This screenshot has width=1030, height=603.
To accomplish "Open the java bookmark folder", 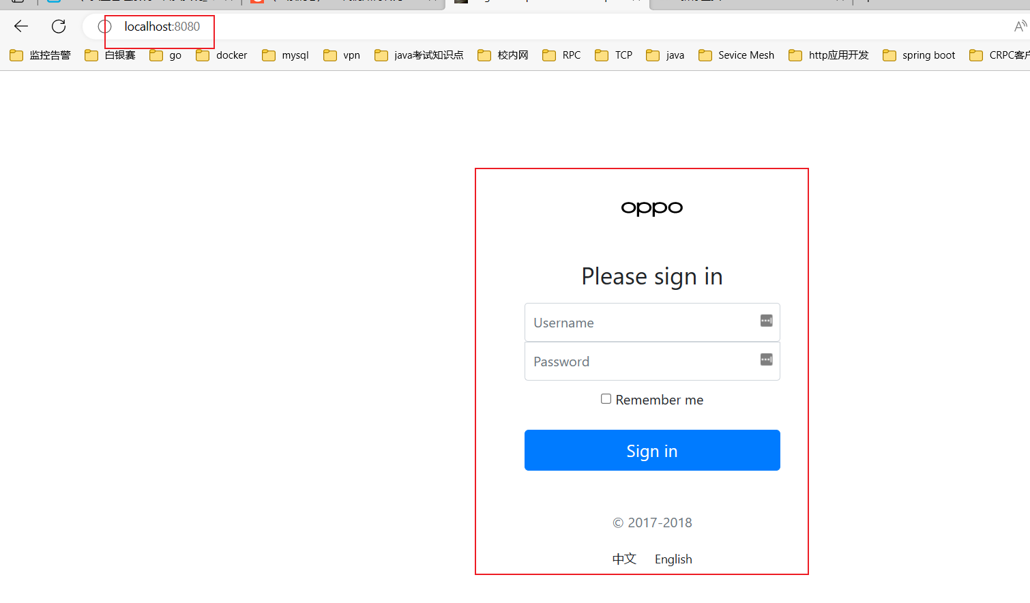I will click(x=665, y=55).
